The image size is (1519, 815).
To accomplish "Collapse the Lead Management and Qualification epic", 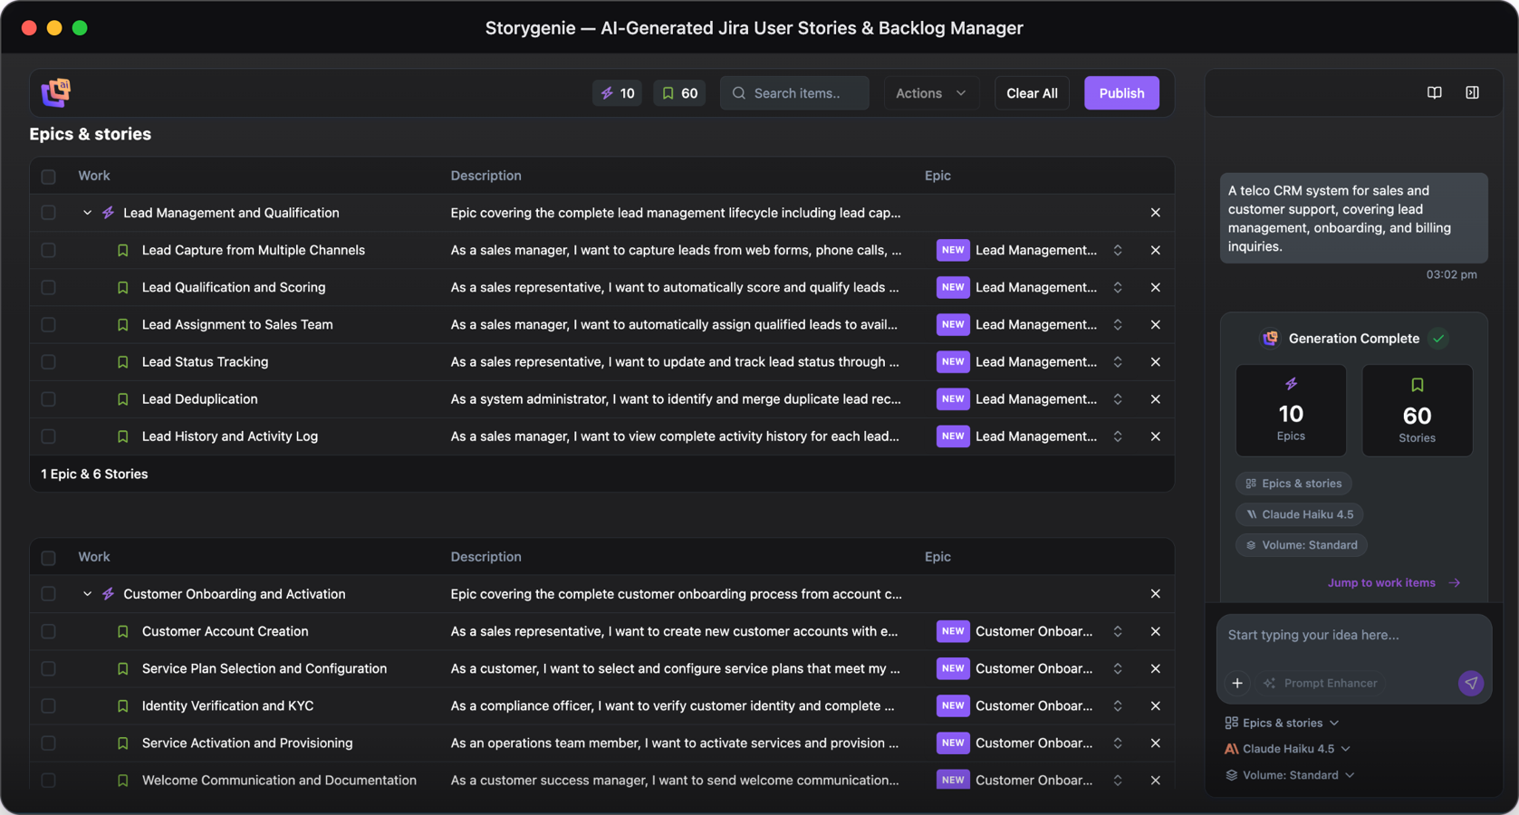I will click(87, 212).
